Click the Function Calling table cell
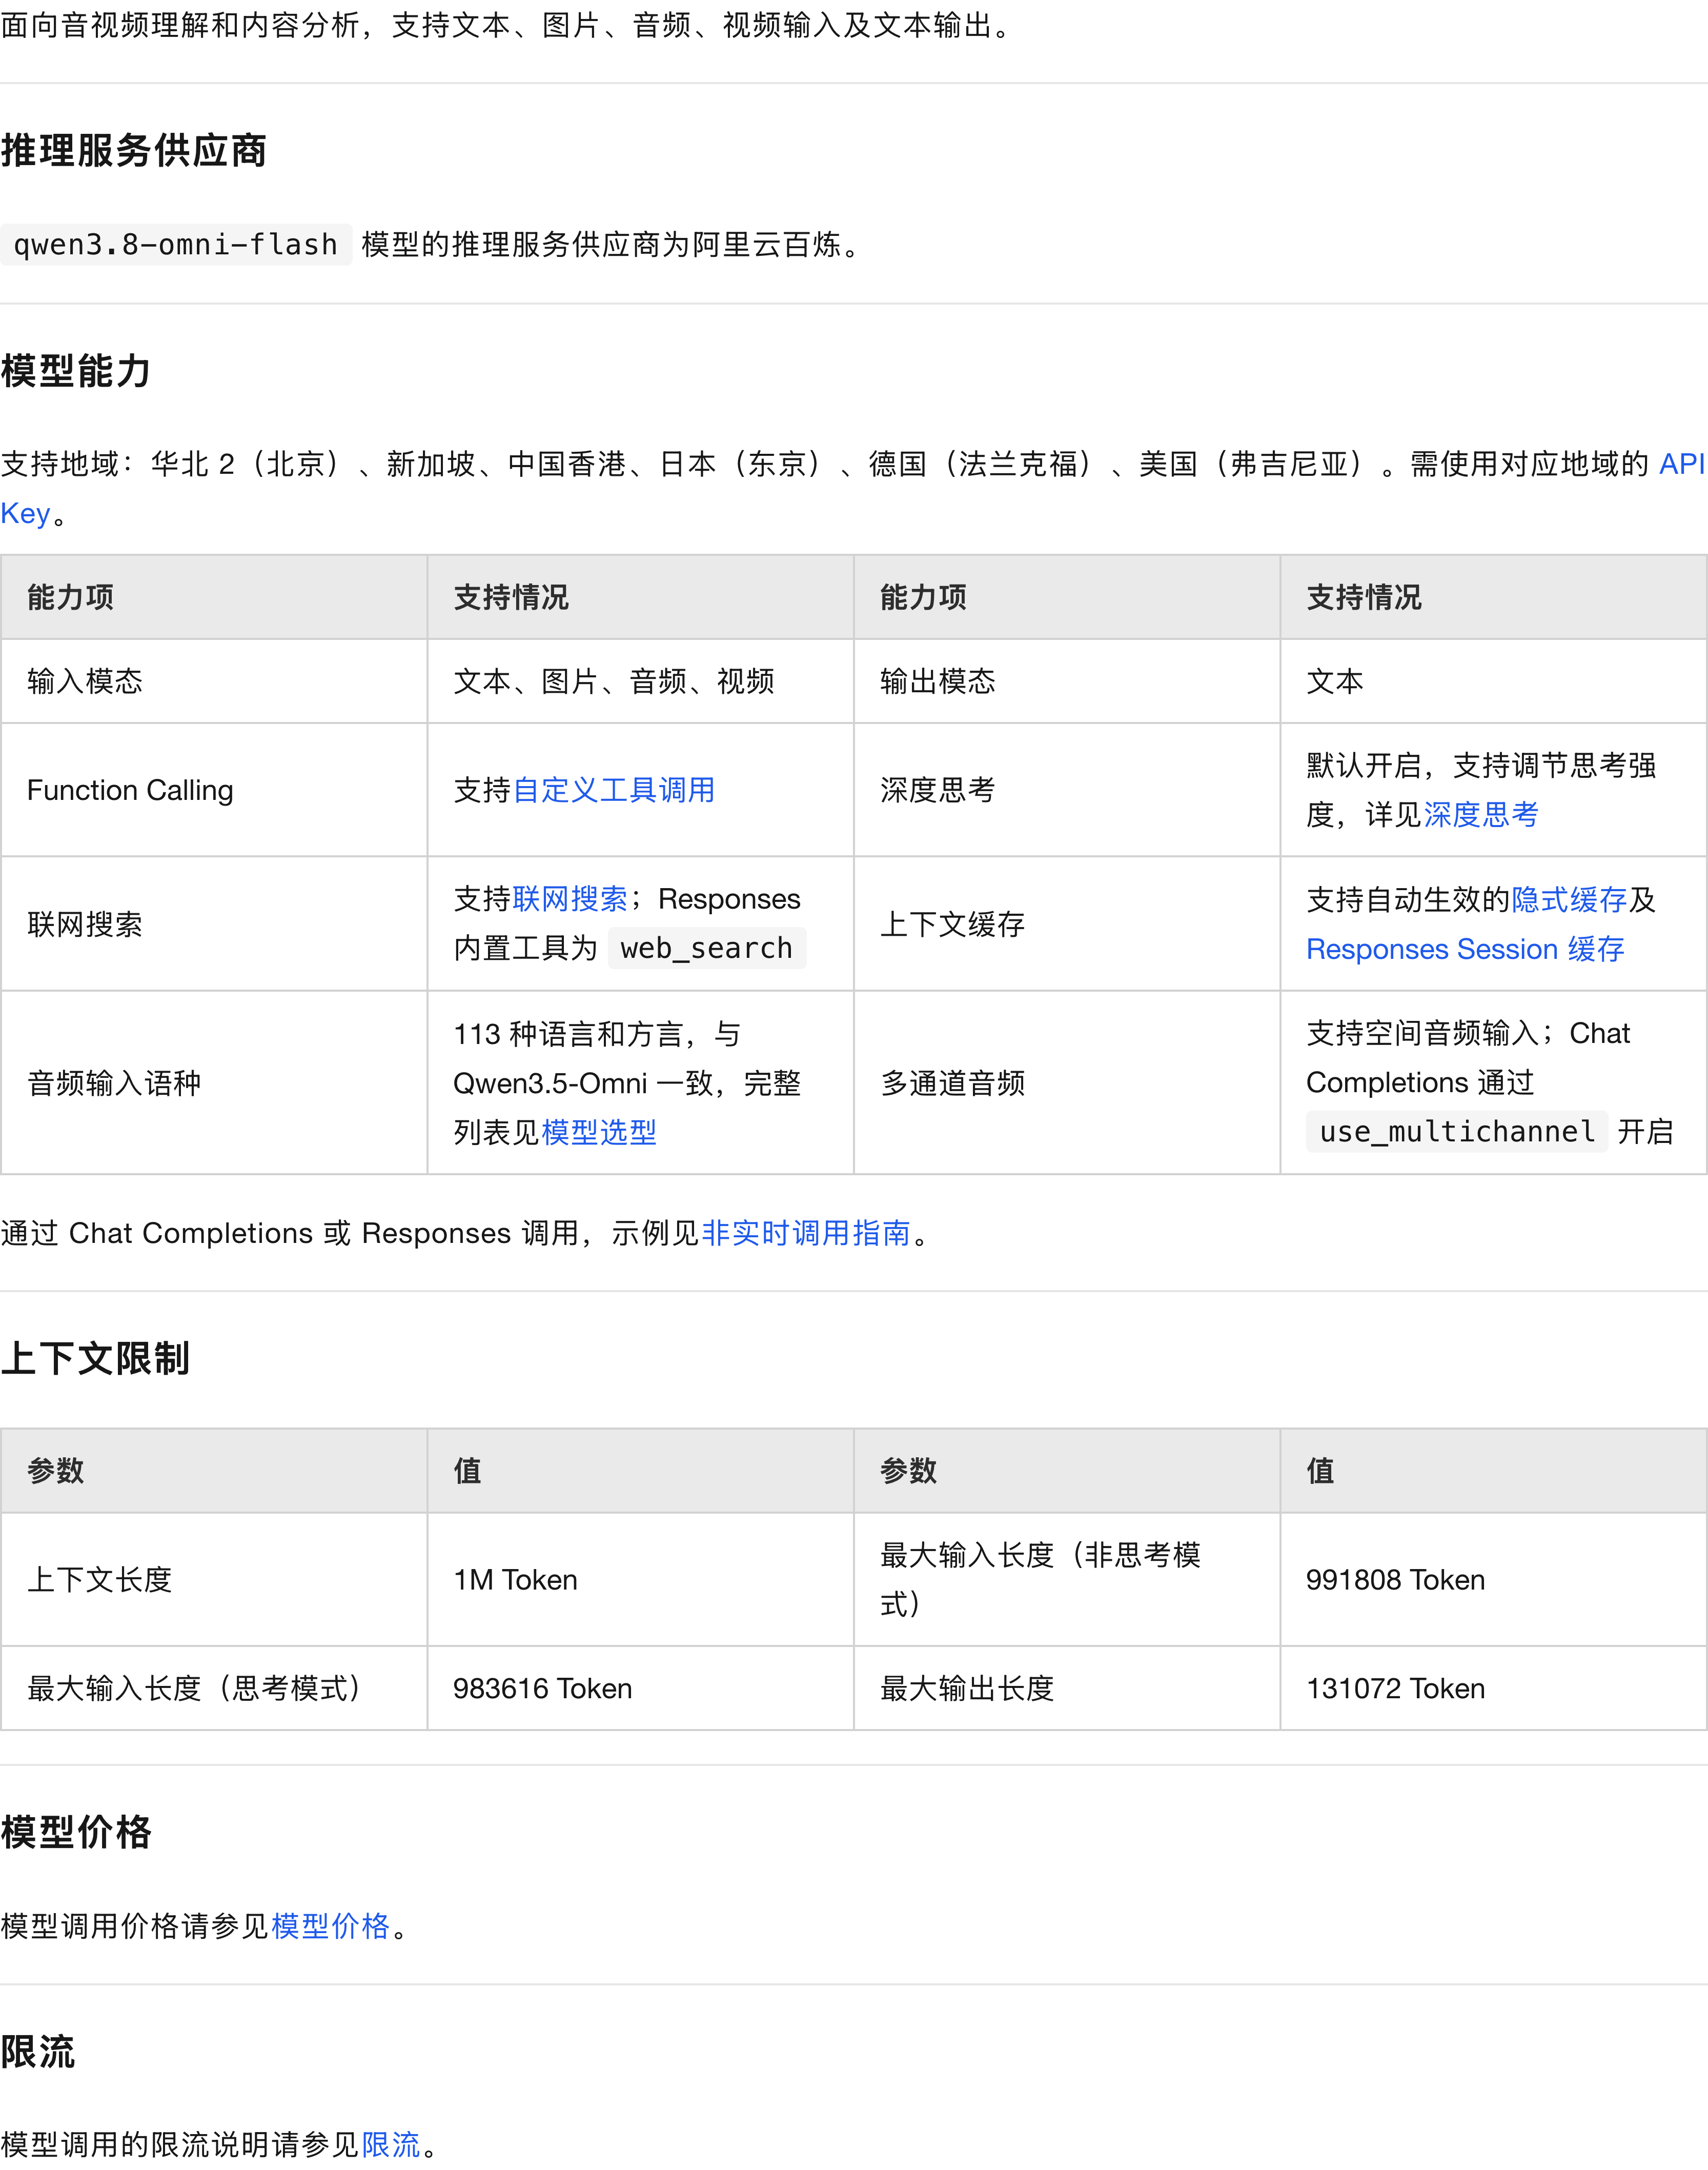 point(214,790)
